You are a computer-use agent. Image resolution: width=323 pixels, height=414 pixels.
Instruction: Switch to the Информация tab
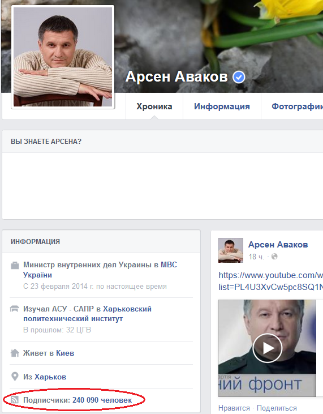(222, 106)
